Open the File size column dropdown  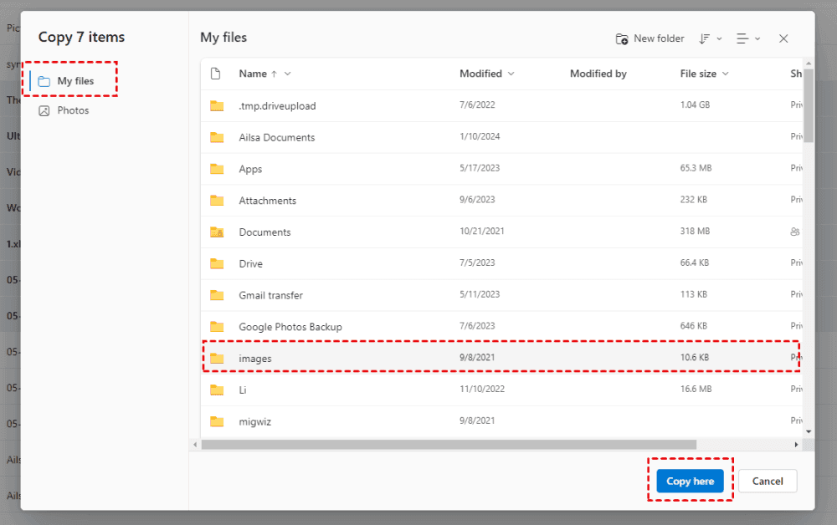(725, 74)
